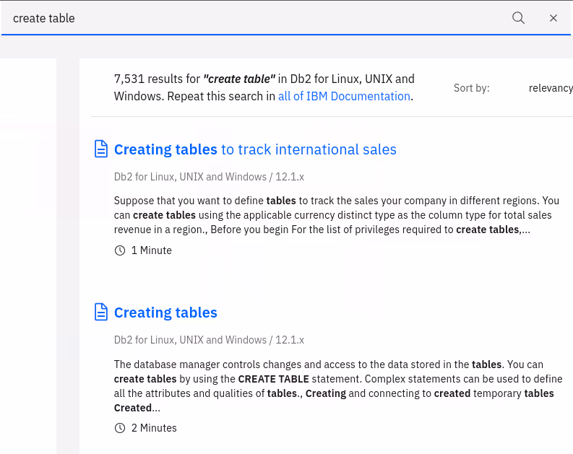Click the 'Sort by:' label
This screenshot has height=454, width=573.
[471, 88]
